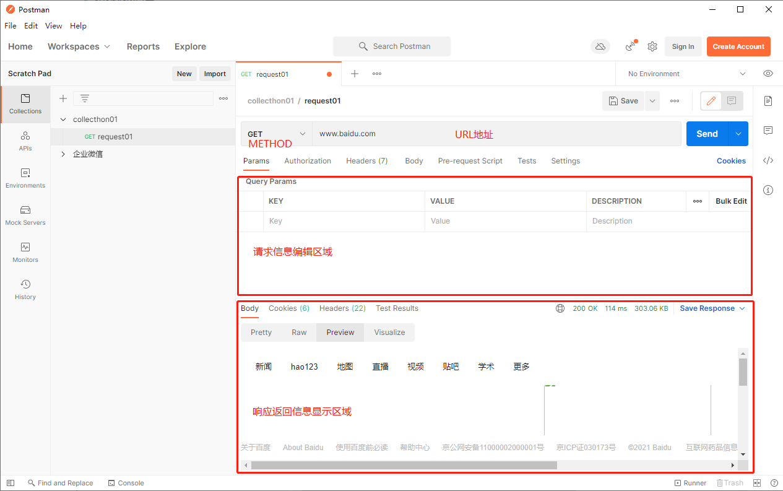Open the code snippet icon
783x491 pixels.
click(768, 160)
